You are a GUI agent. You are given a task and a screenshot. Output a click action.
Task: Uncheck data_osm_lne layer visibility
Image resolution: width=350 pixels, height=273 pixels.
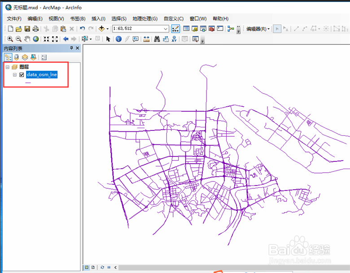pyautogui.click(x=22, y=75)
